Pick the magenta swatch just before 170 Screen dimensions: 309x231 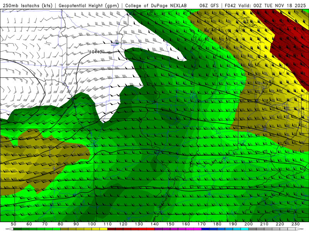pos(197,229)
